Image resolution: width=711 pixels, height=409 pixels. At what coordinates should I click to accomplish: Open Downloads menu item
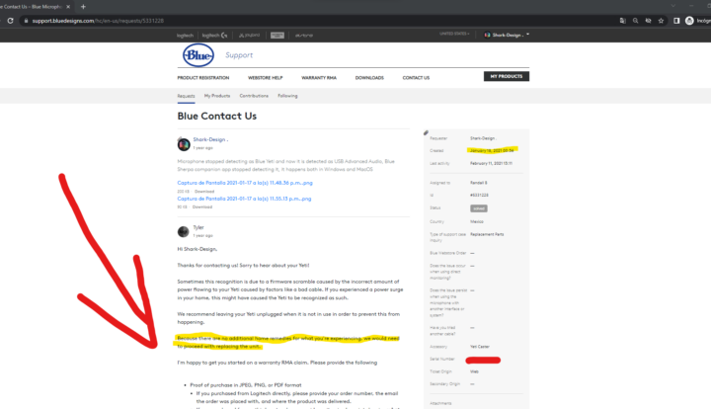tap(369, 78)
